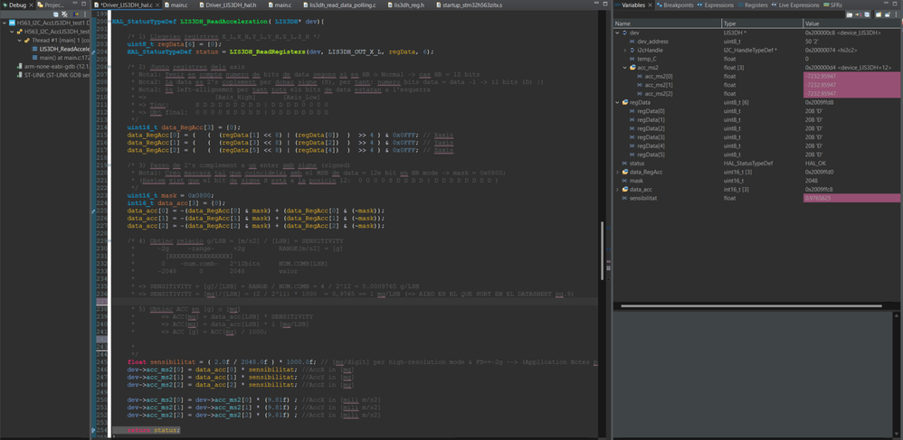Screen dimensions: 903x440
Task: Collapse the dev variable node
Action: [x=618, y=33]
